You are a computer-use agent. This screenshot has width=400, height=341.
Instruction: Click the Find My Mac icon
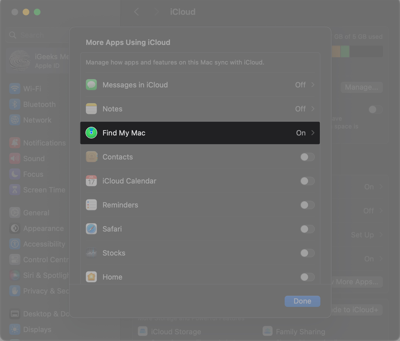91,133
